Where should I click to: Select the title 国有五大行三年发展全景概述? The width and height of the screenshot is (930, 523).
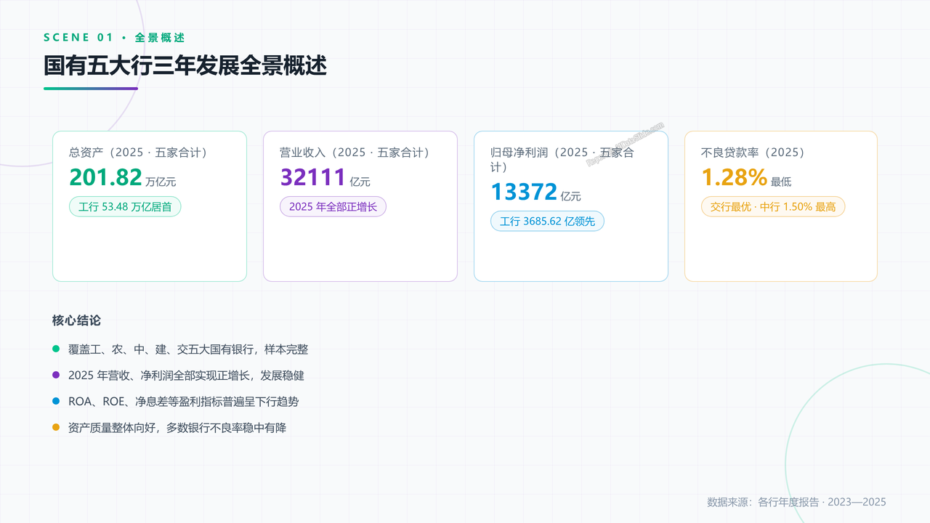point(185,66)
